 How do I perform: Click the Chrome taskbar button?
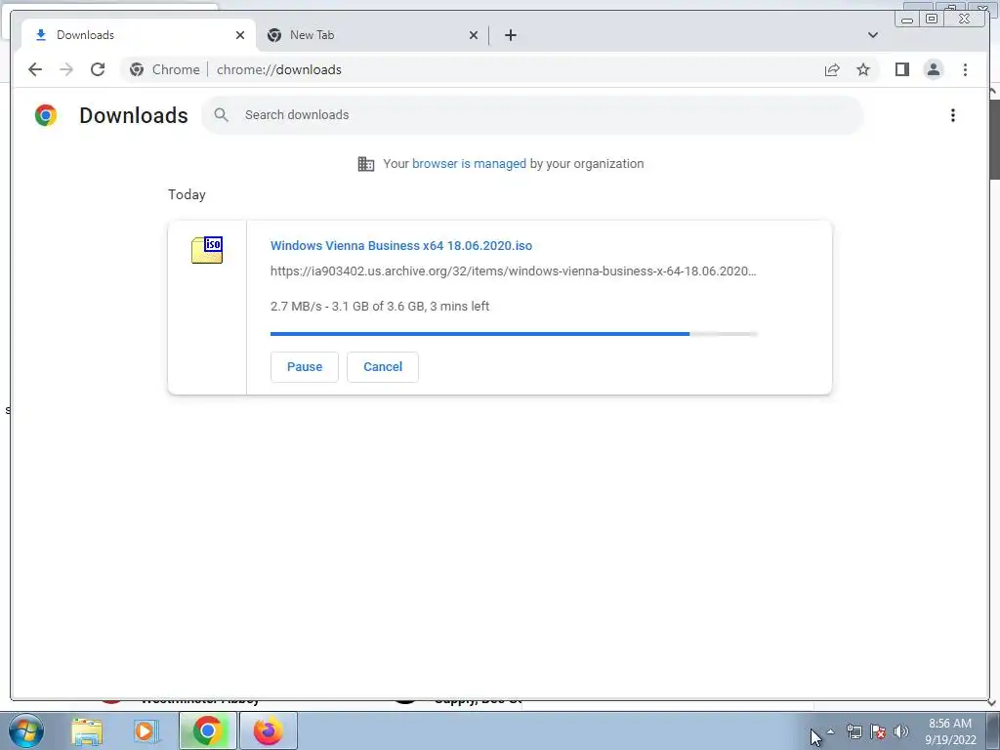click(x=207, y=730)
